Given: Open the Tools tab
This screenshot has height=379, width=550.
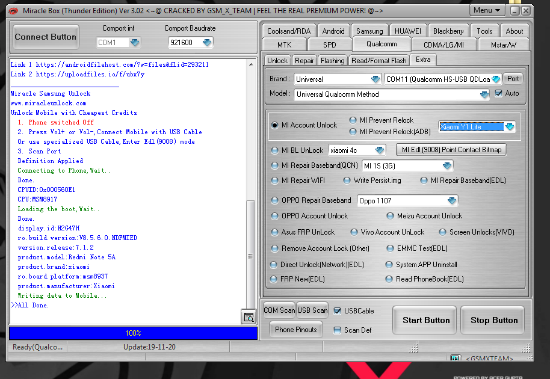Looking at the screenshot, I should click(x=484, y=31).
